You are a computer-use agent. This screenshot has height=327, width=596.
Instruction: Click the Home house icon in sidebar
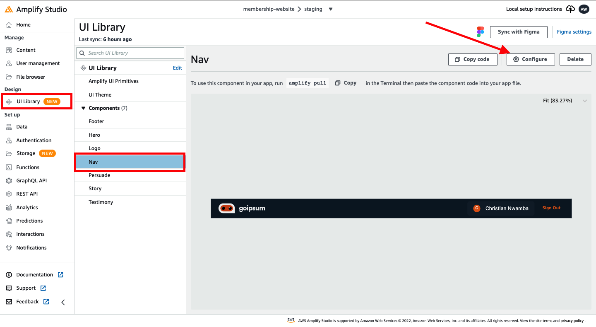9,25
